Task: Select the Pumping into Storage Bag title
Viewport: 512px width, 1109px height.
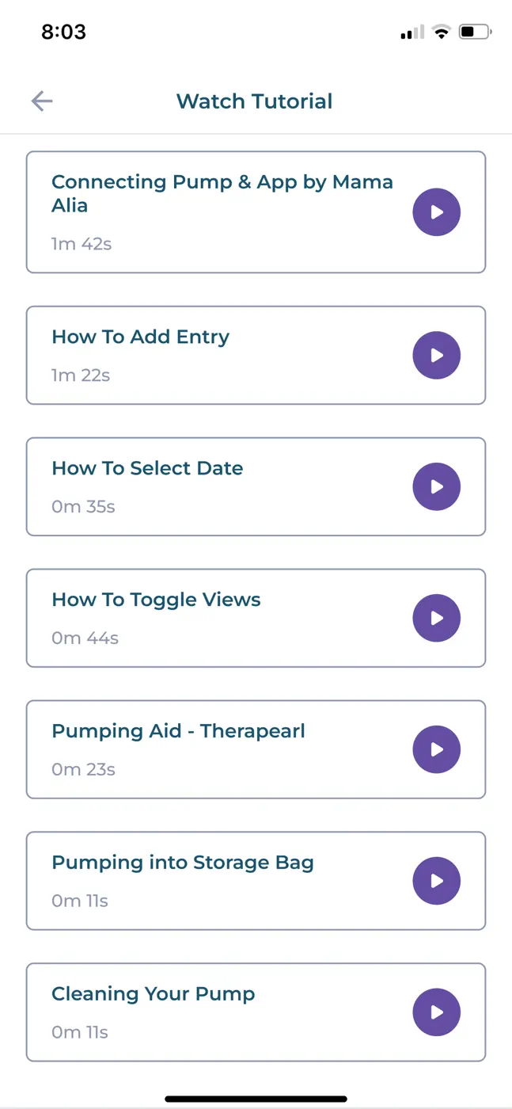Action: [183, 863]
